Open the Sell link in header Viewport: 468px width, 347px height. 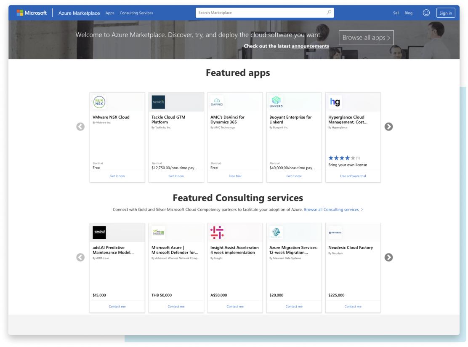pyautogui.click(x=396, y=13)
